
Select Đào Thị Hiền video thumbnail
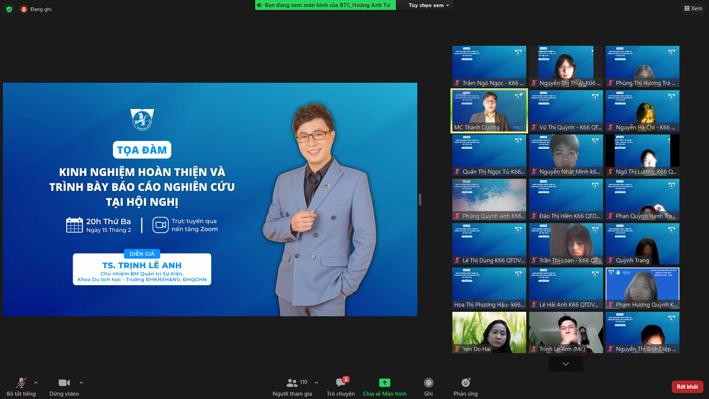[x=566, y=199]
